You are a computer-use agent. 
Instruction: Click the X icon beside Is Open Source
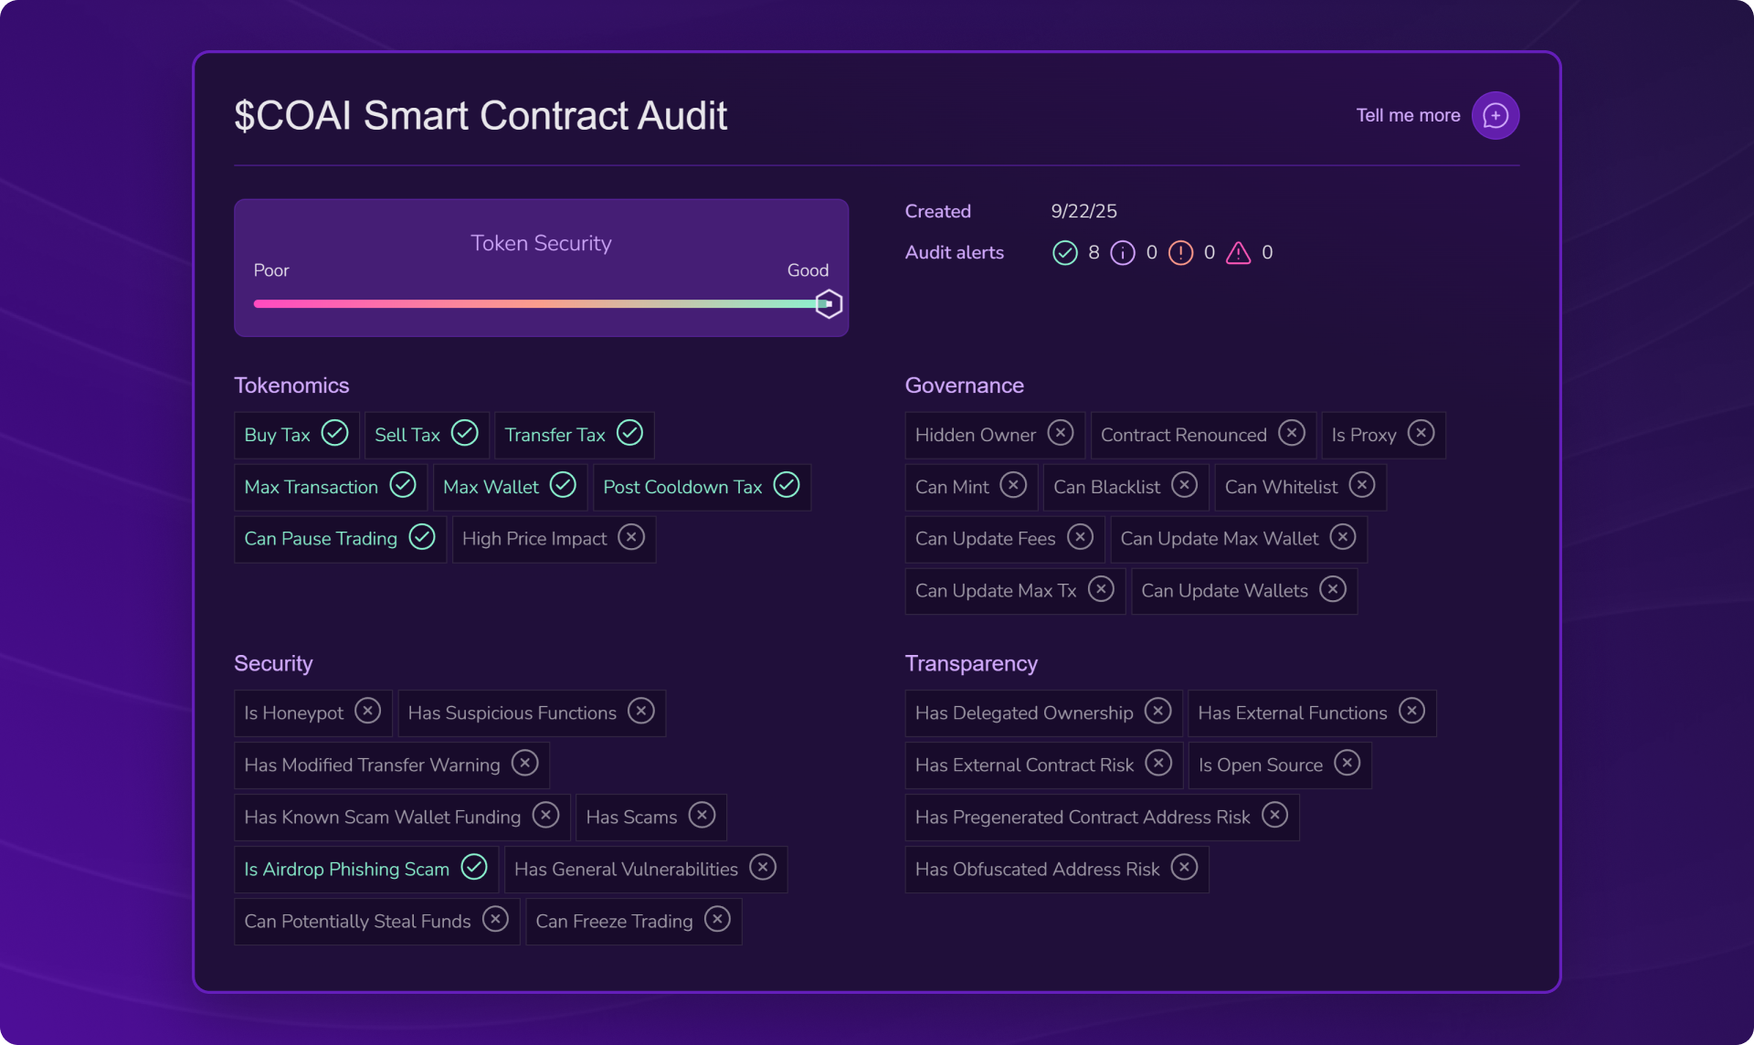click(1347, 764)
